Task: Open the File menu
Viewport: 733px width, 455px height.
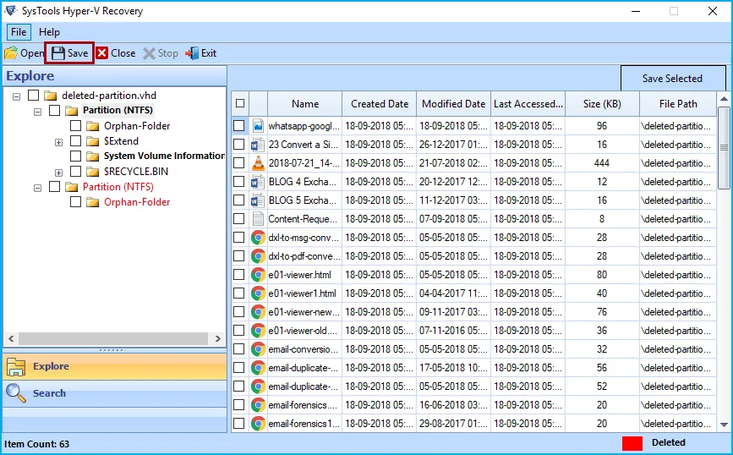Action: 19,32
